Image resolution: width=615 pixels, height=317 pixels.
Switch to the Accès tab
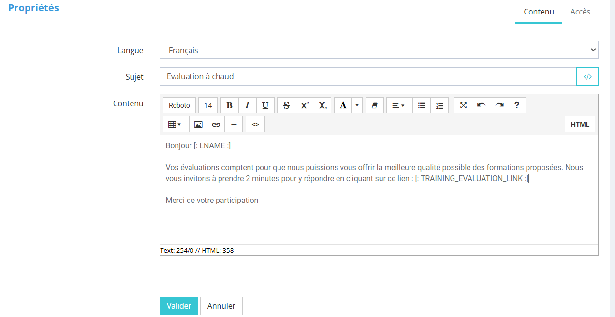(580, 12)
